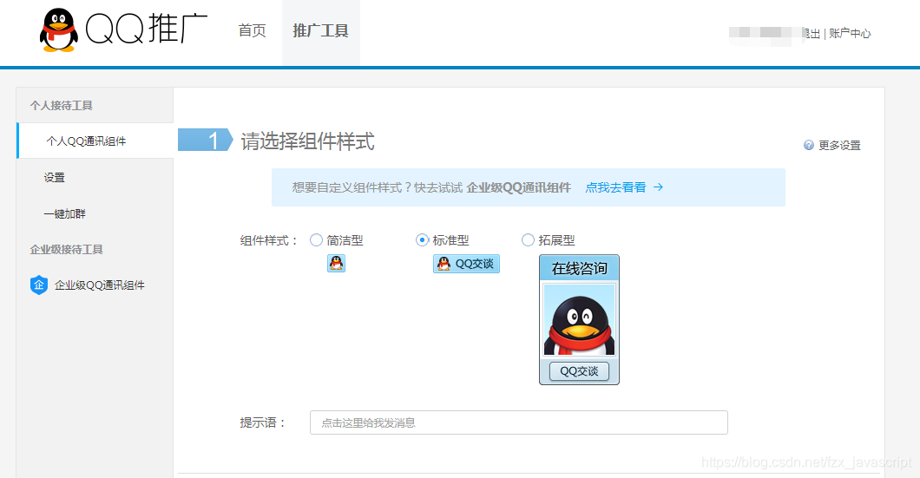
Task: Click the 在线咨询 widget header
Action: click(x=579, y=268)
